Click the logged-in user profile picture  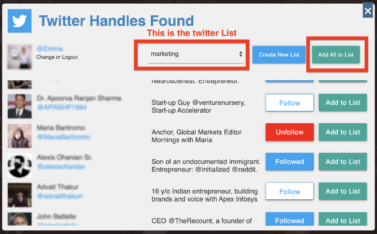[19, 57]
